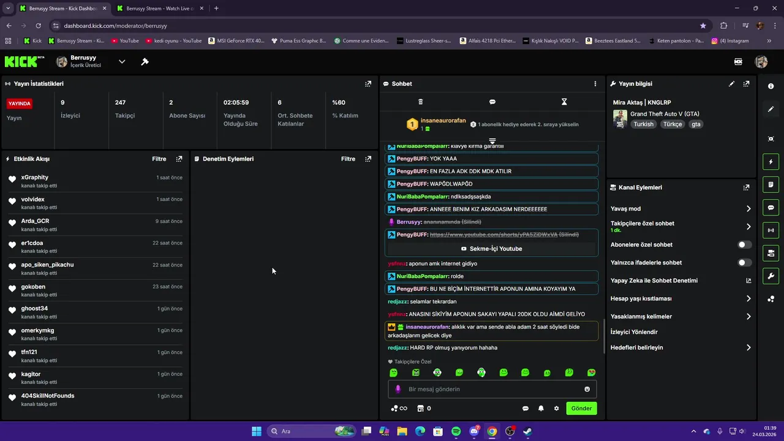The height and width of the screenshot is (441, 784).
Task: Open Etkinlik Akışı Filtre
Action: click(159, 159)
